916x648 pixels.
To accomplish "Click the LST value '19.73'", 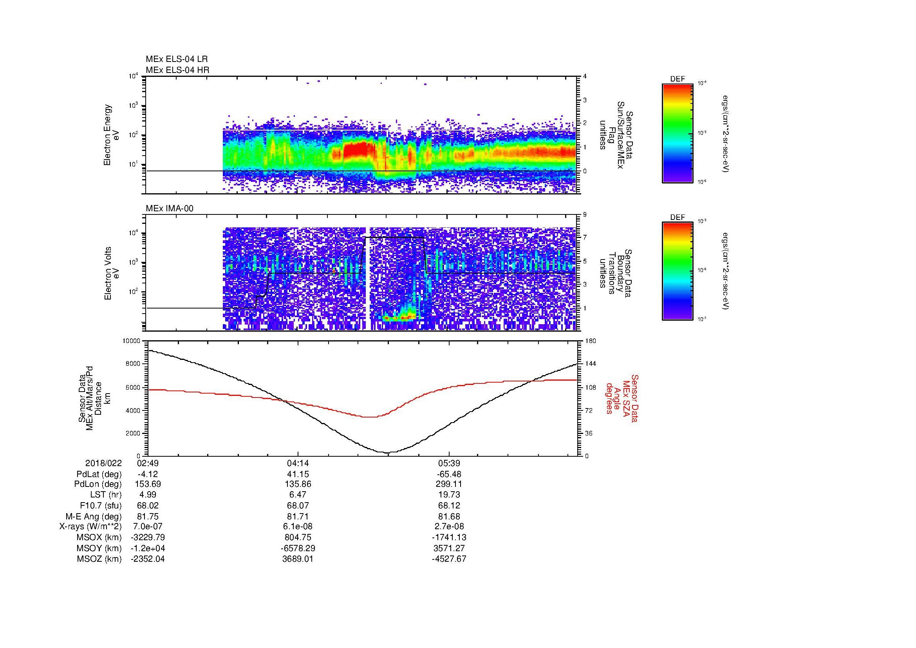I will 449,495.
